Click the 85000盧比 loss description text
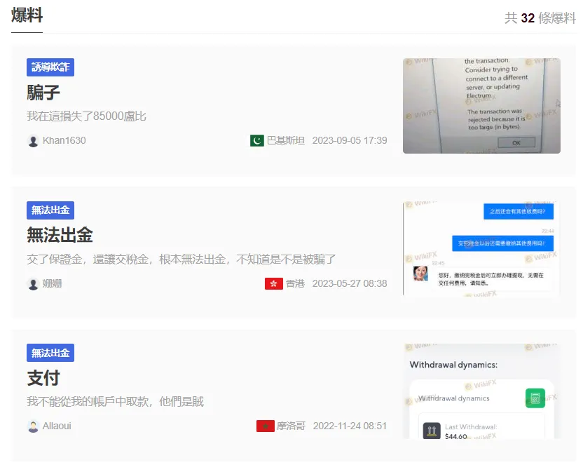583x472 pixels. (x=86, y=116)
